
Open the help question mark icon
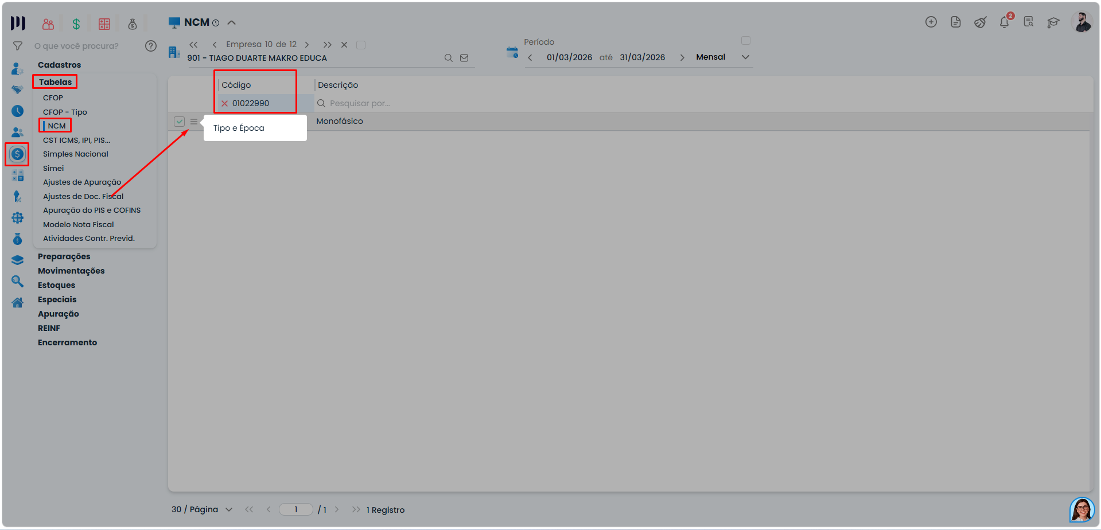151,46
